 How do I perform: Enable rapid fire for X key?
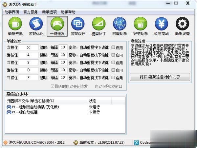click(113, 47)
